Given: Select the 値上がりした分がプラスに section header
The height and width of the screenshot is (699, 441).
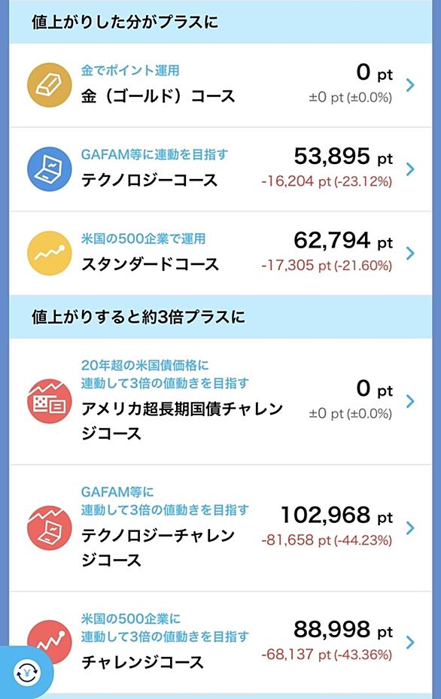Looking at the screenshot, I should 220,22.
